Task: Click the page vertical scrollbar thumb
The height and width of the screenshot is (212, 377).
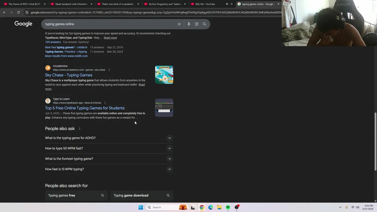Action: [x=375, y=141]
